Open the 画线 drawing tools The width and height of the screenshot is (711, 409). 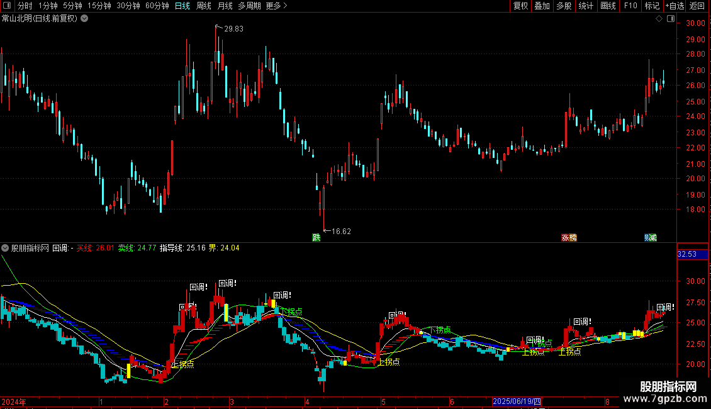[x=608, y=6]
